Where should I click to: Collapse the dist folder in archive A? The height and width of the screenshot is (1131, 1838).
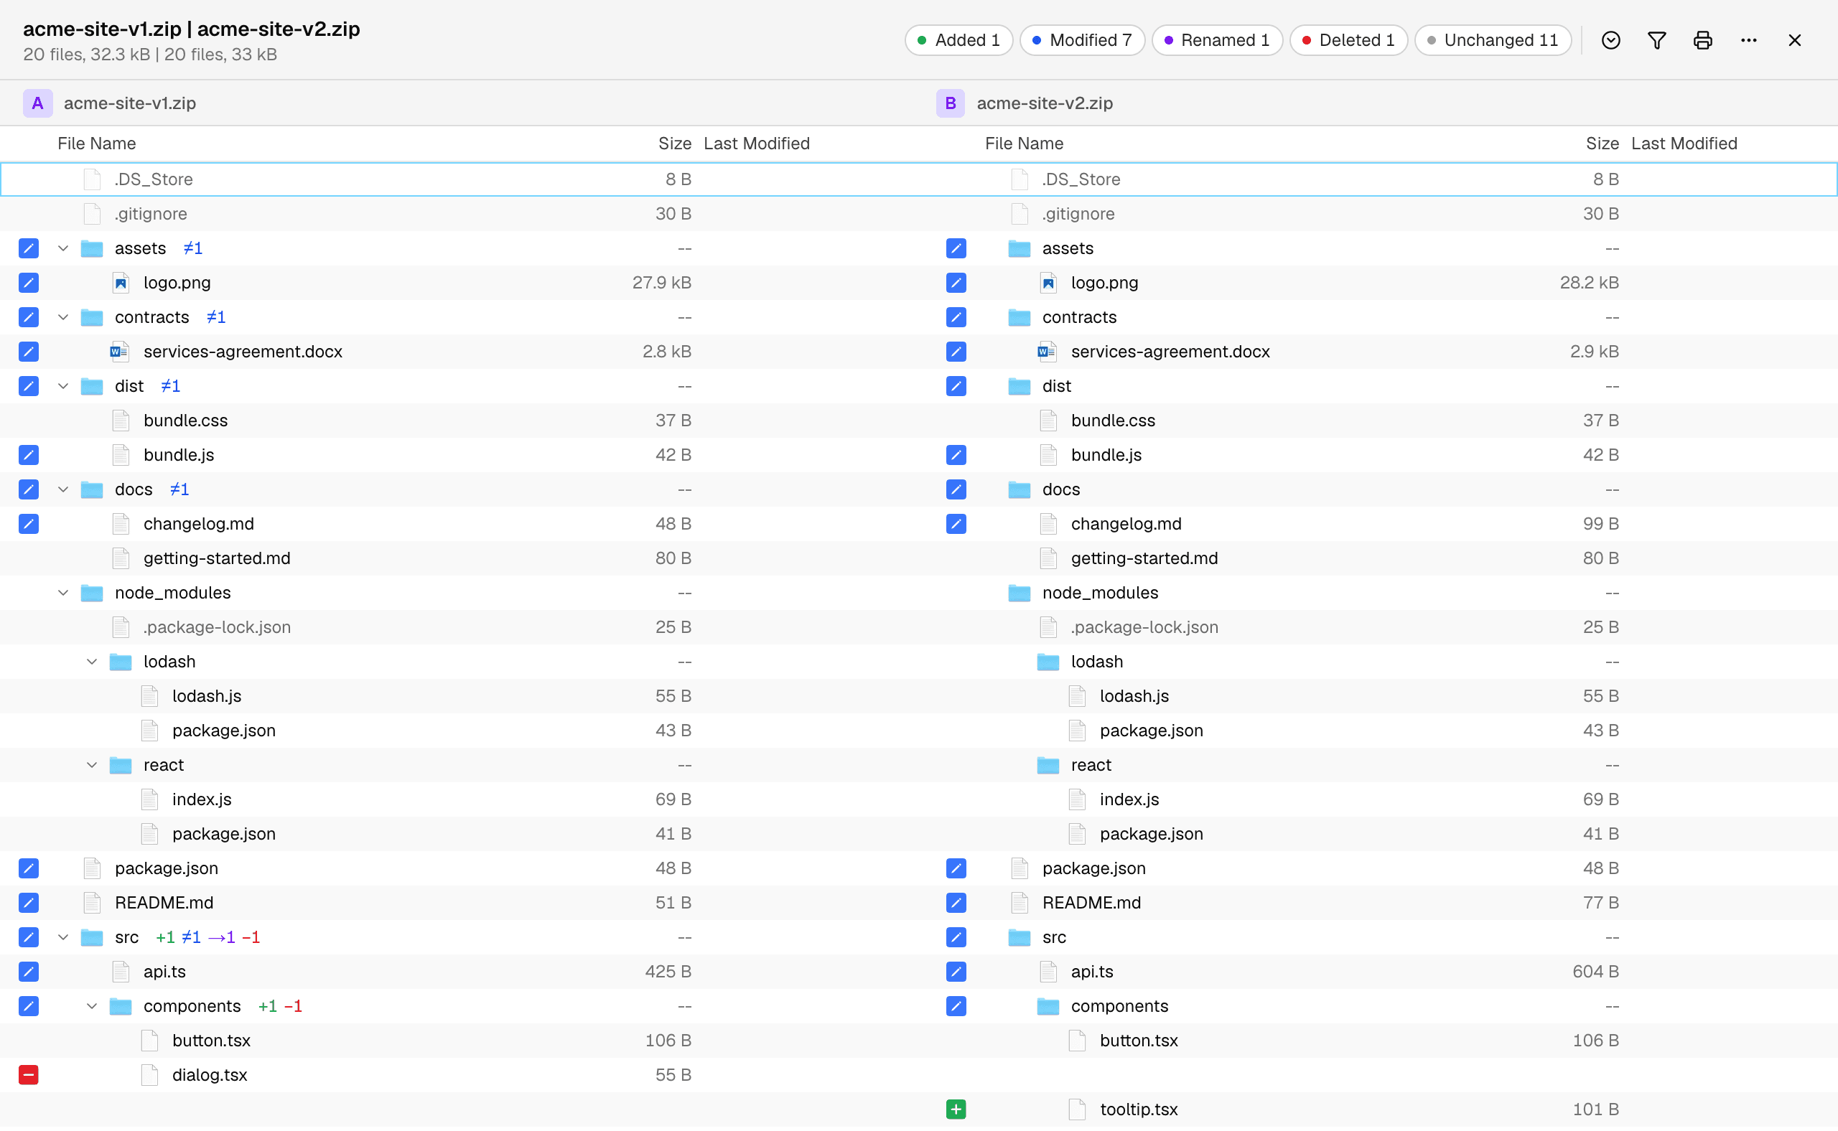(x=64, y=386)
